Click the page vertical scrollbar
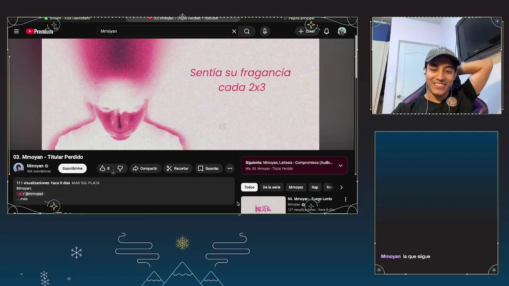 coord(356,58)
